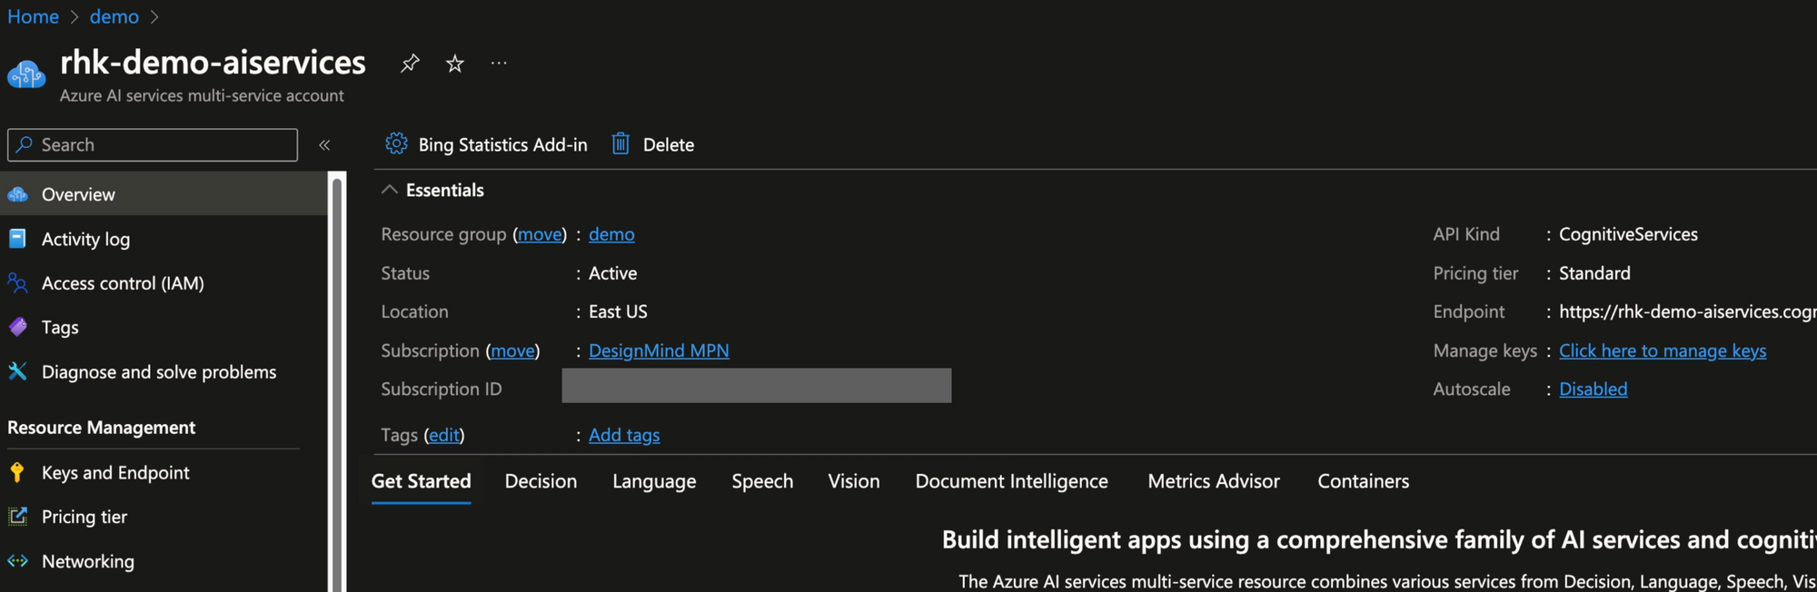The image size is (1817, 592).
Task: Open the more options ellipsis menu
Action: tap(499, 64)
